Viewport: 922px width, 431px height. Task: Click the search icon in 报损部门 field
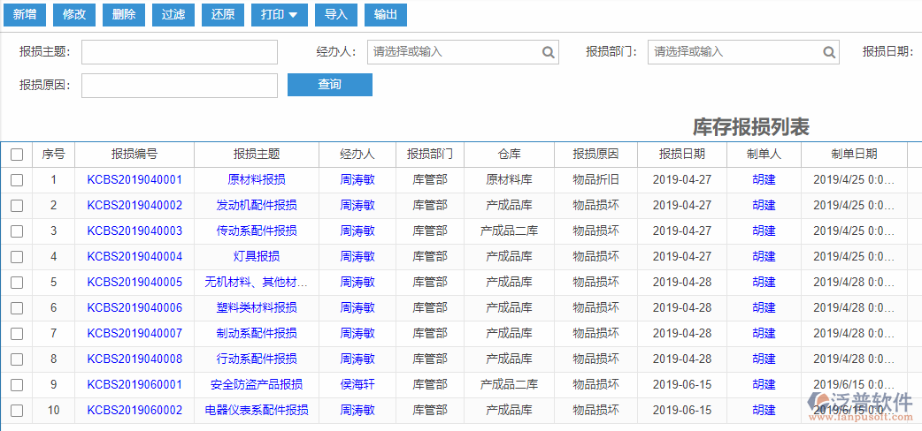829,52
